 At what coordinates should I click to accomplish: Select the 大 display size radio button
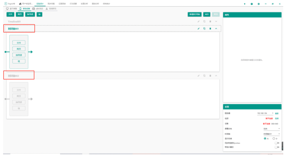point(265,138)
